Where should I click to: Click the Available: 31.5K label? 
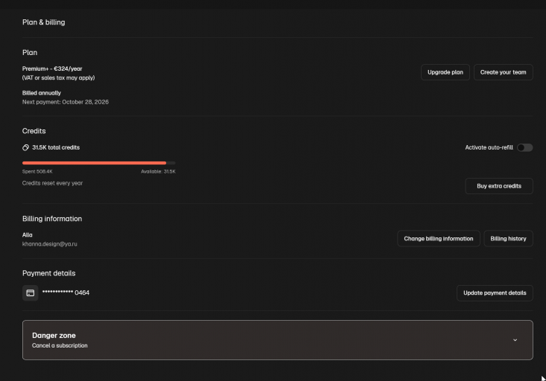(x=158, y=172)
